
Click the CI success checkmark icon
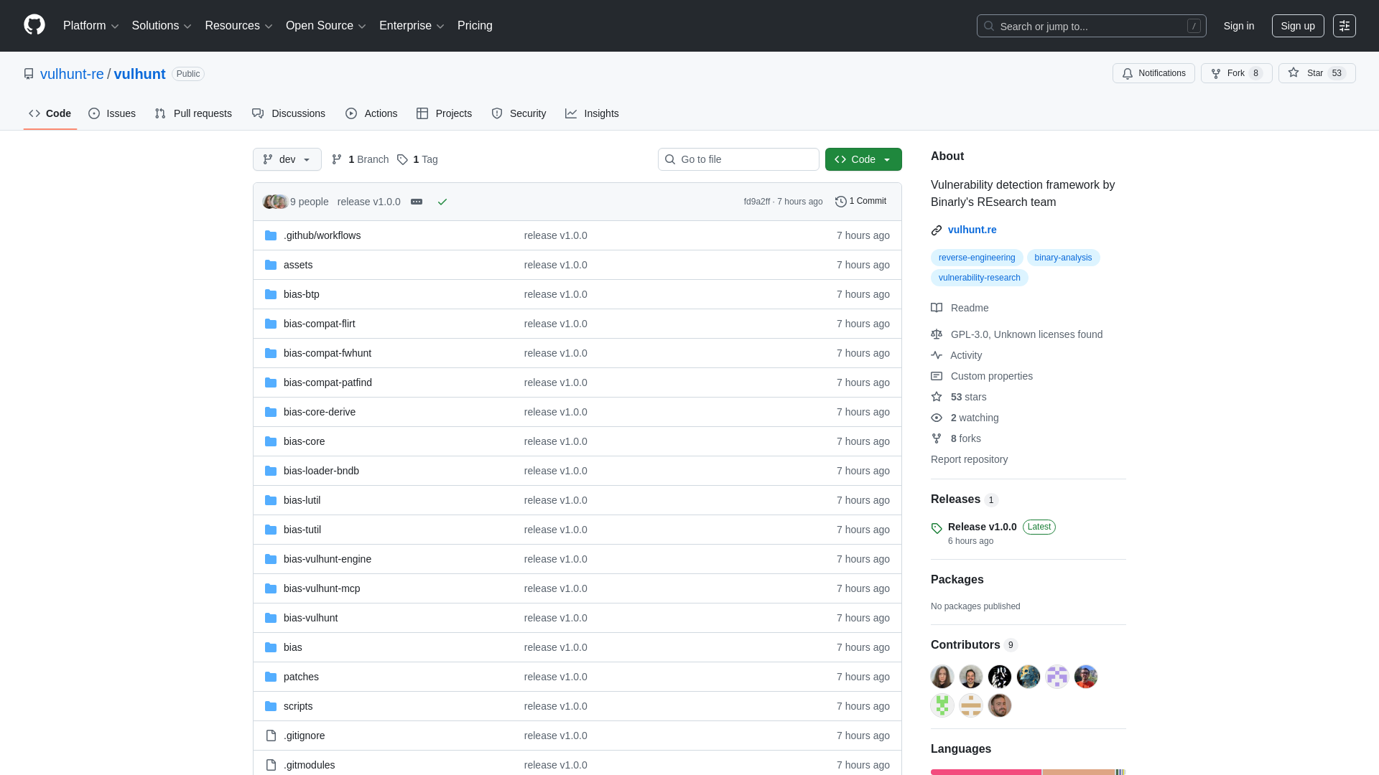[x=442, y=202]
